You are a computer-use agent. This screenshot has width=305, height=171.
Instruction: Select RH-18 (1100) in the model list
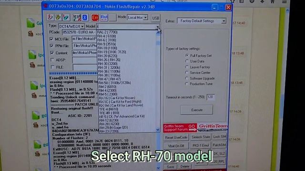(x=107, y=48)
